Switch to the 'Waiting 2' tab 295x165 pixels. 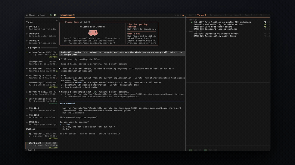coord(235,15)
